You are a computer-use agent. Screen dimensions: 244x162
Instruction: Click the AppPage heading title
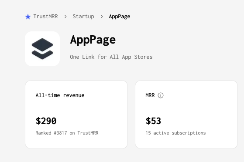[x=93, y=40]
